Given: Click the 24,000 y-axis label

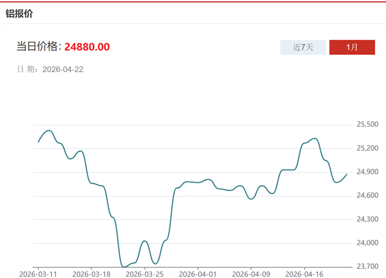Looking at the screenshot, I should pos(367,243).
